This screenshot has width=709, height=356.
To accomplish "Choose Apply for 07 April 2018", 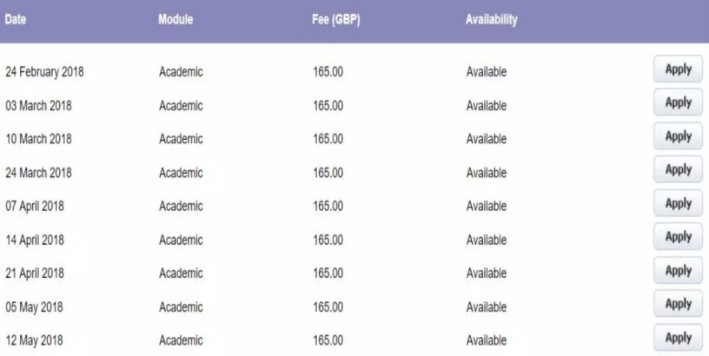I will pos(678,203).
